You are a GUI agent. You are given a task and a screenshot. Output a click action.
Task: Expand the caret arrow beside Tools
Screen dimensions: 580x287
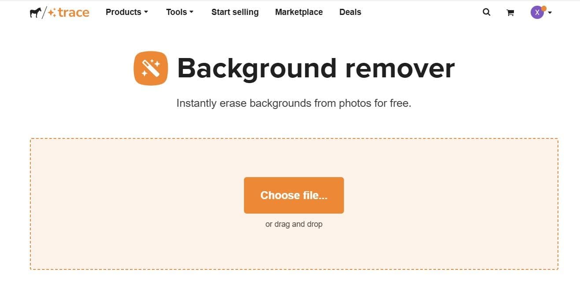[192, 12]
